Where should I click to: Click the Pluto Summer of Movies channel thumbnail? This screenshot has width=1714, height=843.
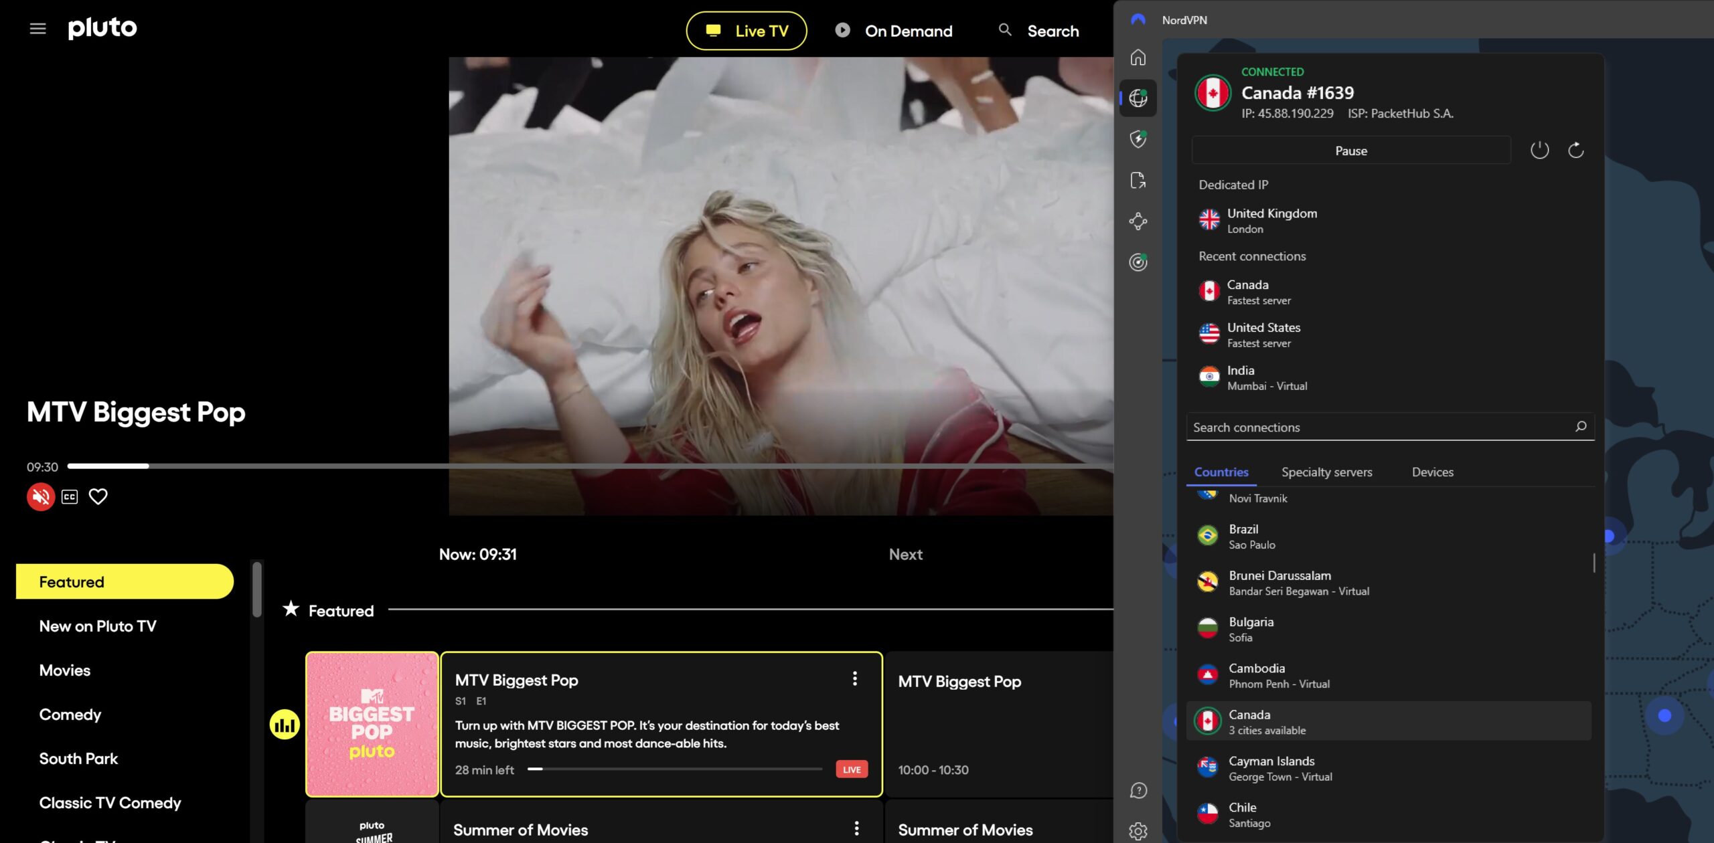coord(372,822)
